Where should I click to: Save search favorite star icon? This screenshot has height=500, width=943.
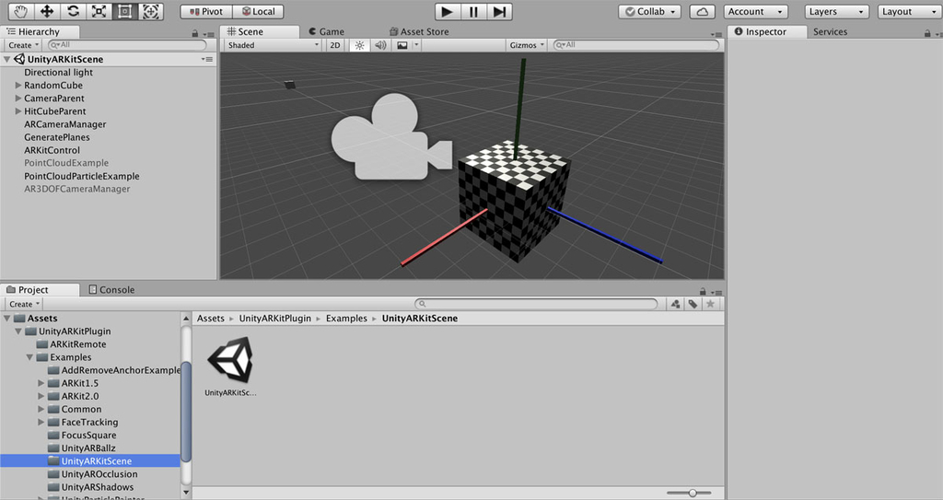click(x=710, y=305)
